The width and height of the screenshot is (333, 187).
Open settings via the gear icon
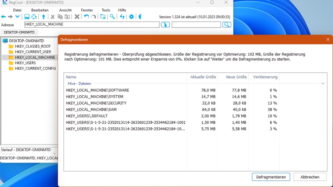131,16
